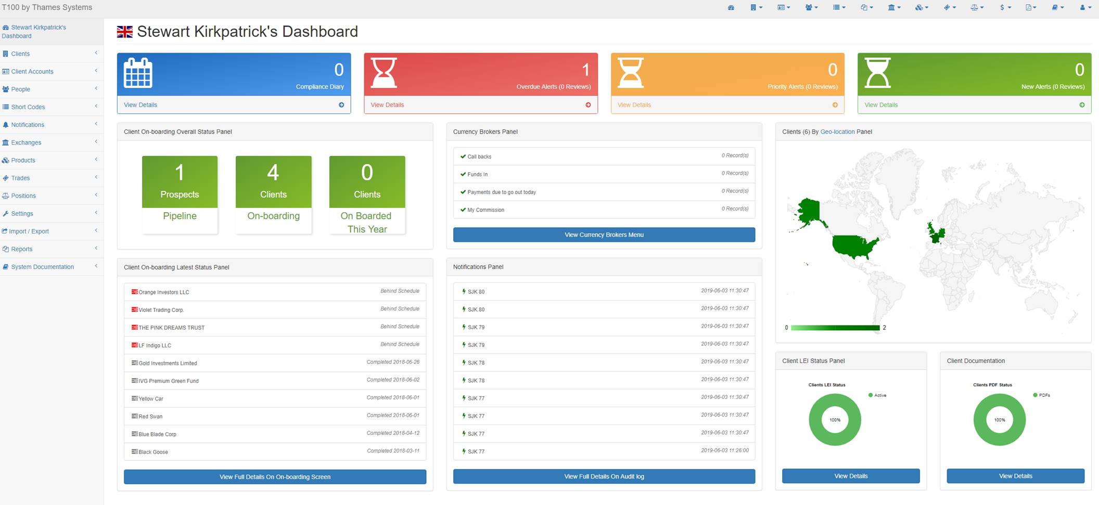Click the Compliance Diary calendar icon

pyautogui.click(x=138, y=73)
